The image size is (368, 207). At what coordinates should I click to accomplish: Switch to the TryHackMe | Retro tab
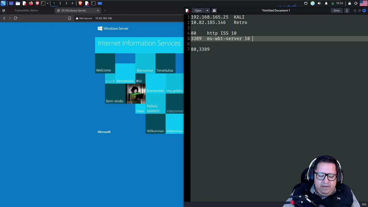26,10
